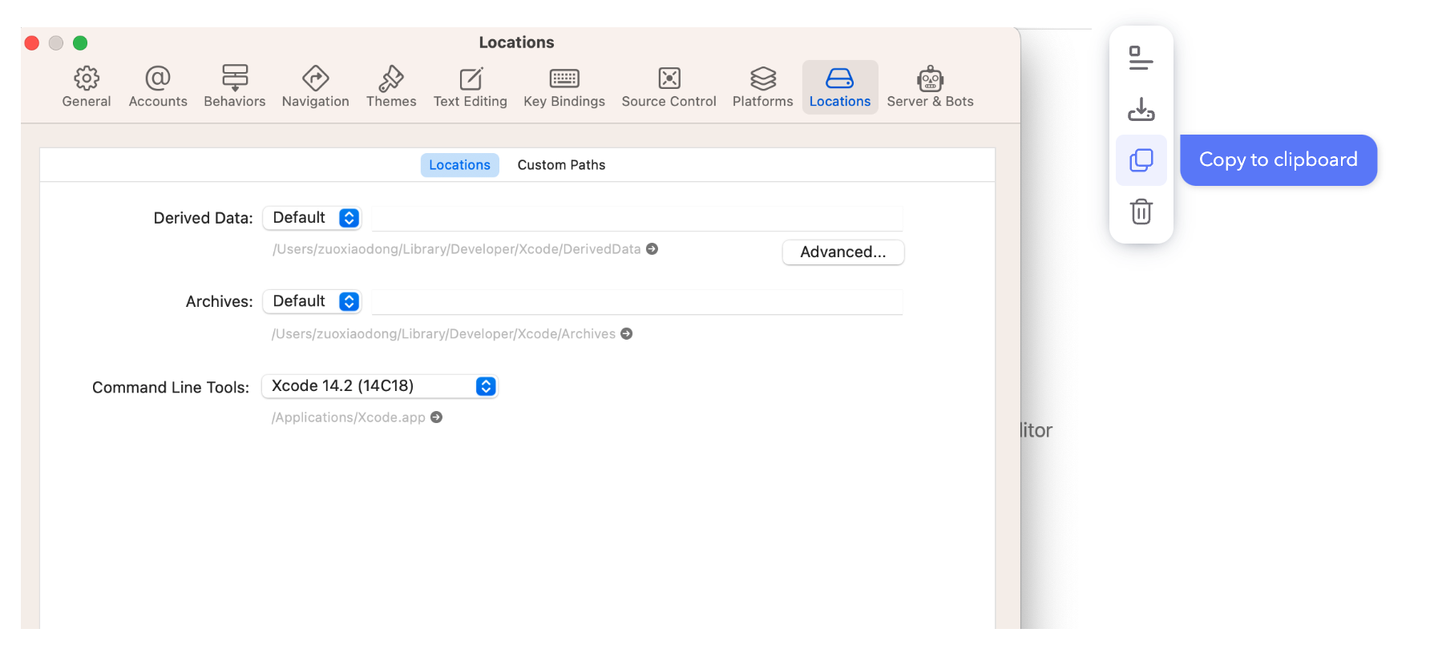Image resolution: width=1430 pixels, height=649 pixels.
Task: Open the Themes preferences pane
Action: point(391,87)
